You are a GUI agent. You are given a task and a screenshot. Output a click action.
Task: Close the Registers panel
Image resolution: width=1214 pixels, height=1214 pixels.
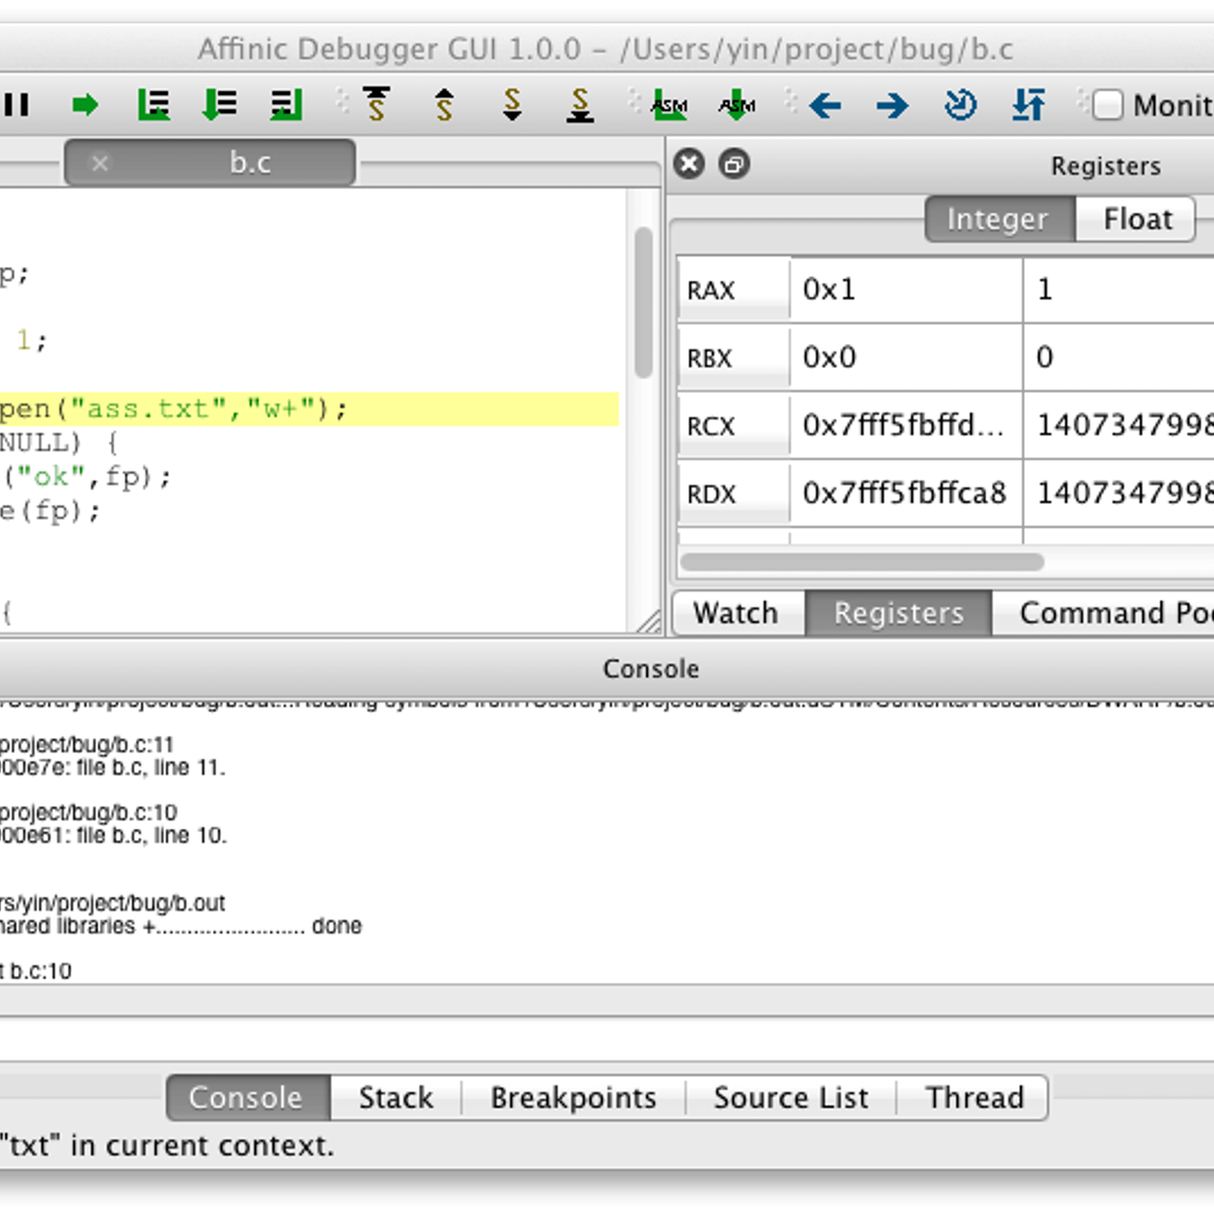click(689, 164)
